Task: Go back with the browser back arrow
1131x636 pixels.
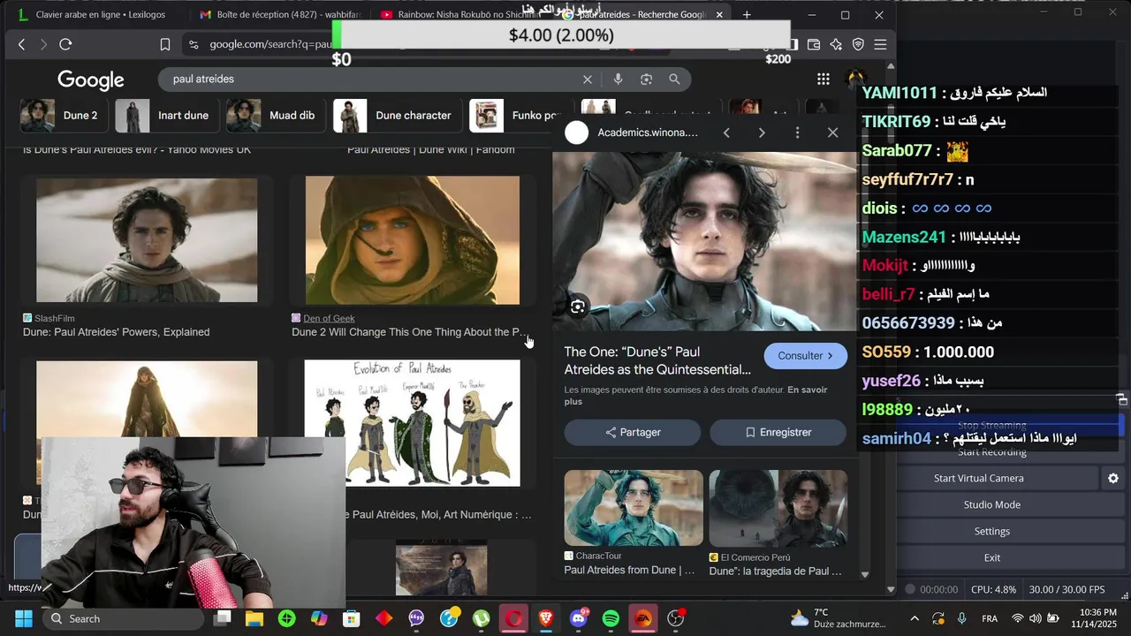Action: [21, 44]
